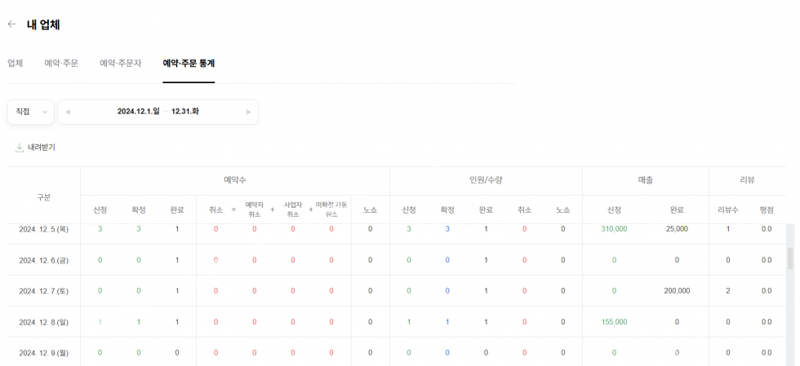Click the 310,000 sales amount for Dec 5
The width and height of the screenshot is (800, 366).
click(x=614, y=229)
